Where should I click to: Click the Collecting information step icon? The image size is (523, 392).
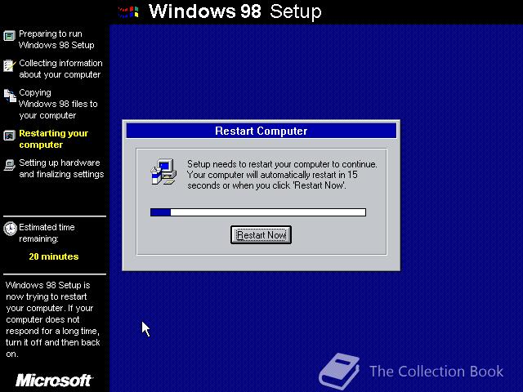[x=9, y=65]
